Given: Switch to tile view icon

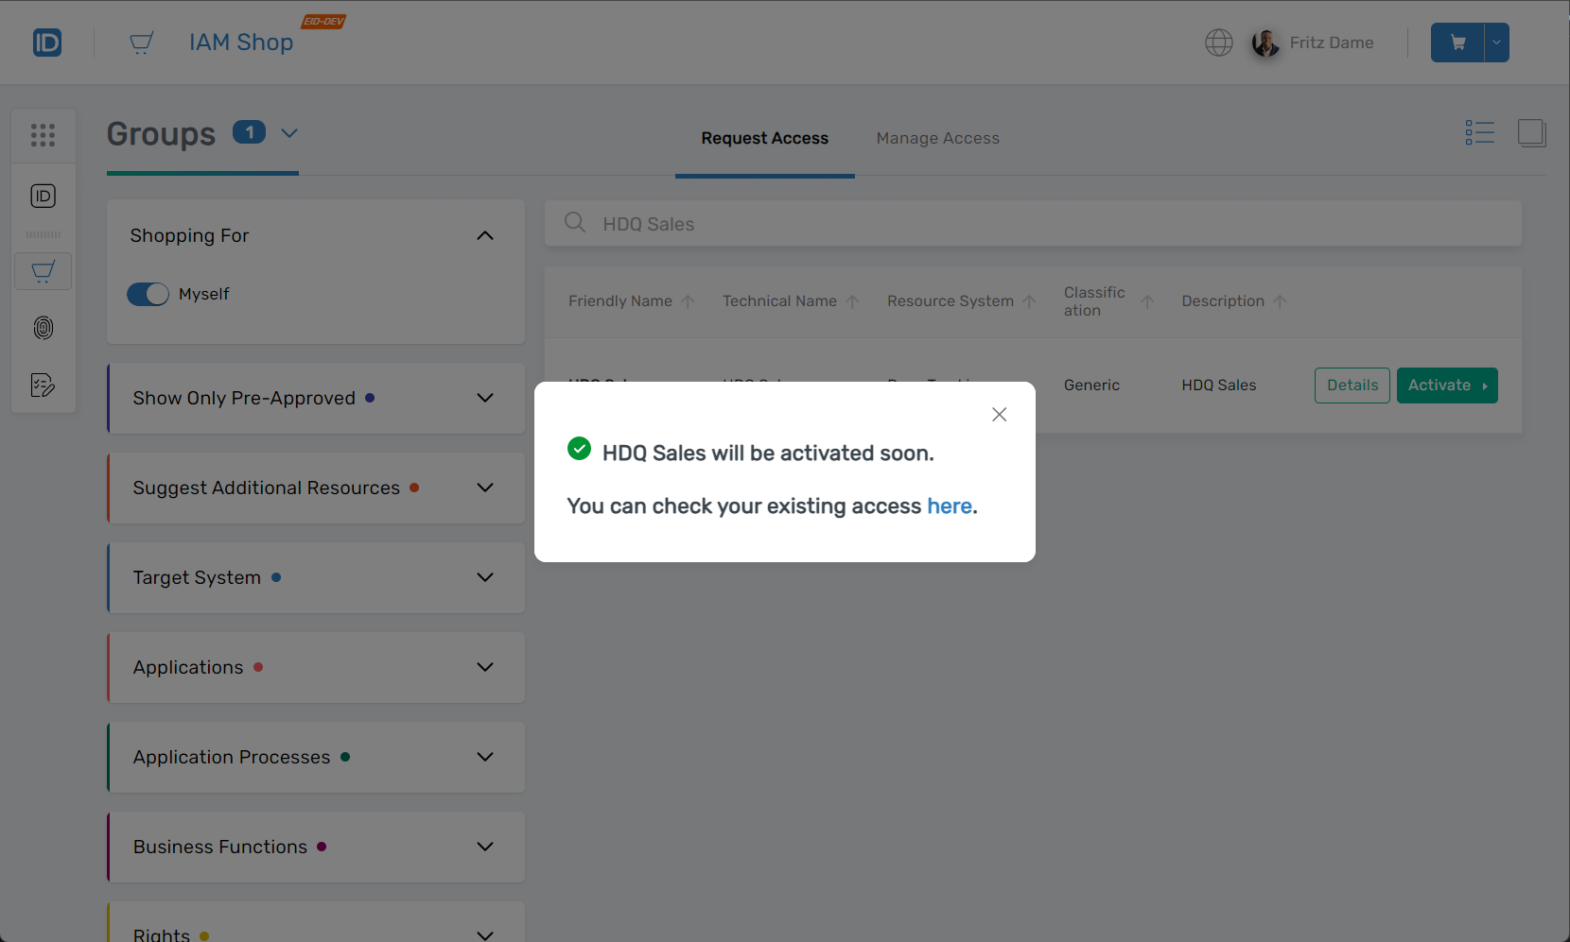Looking at the screenshot, I should coord(1531,133).
